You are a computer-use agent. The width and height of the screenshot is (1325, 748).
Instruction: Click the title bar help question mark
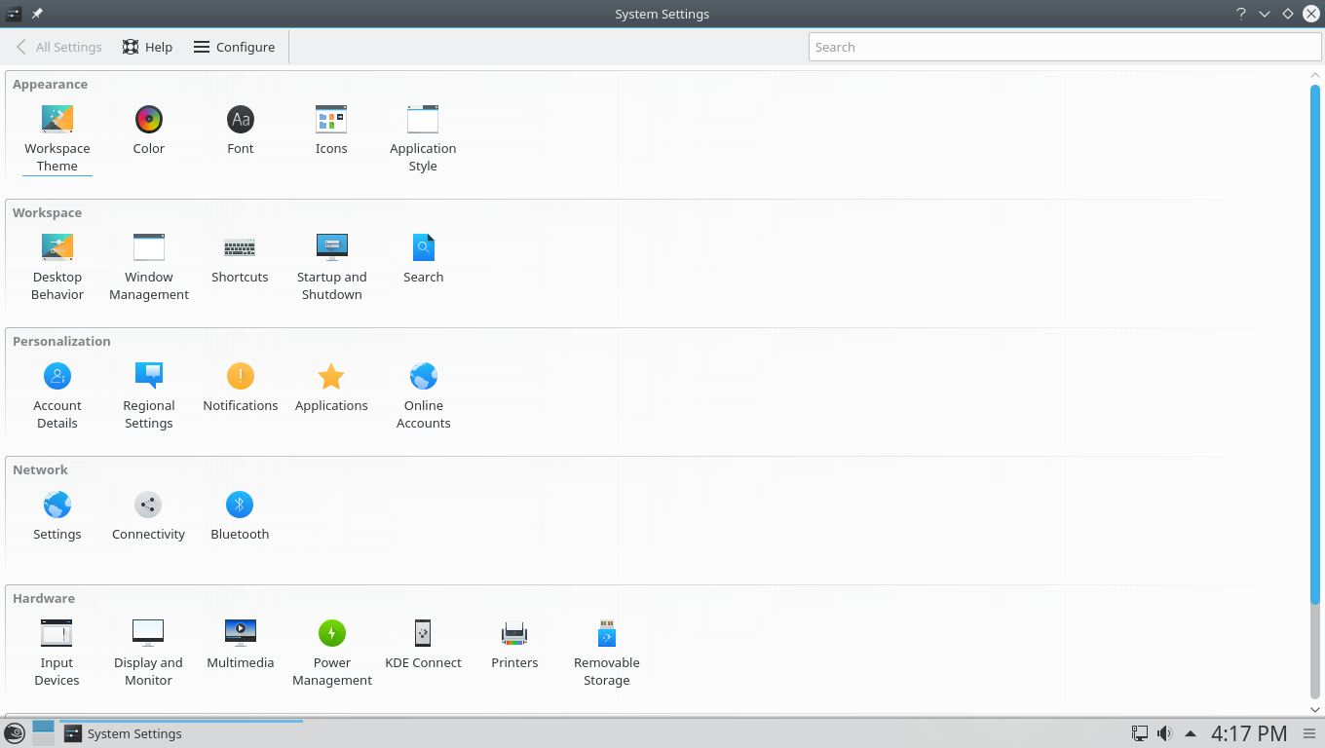[x=1240, y=14]
